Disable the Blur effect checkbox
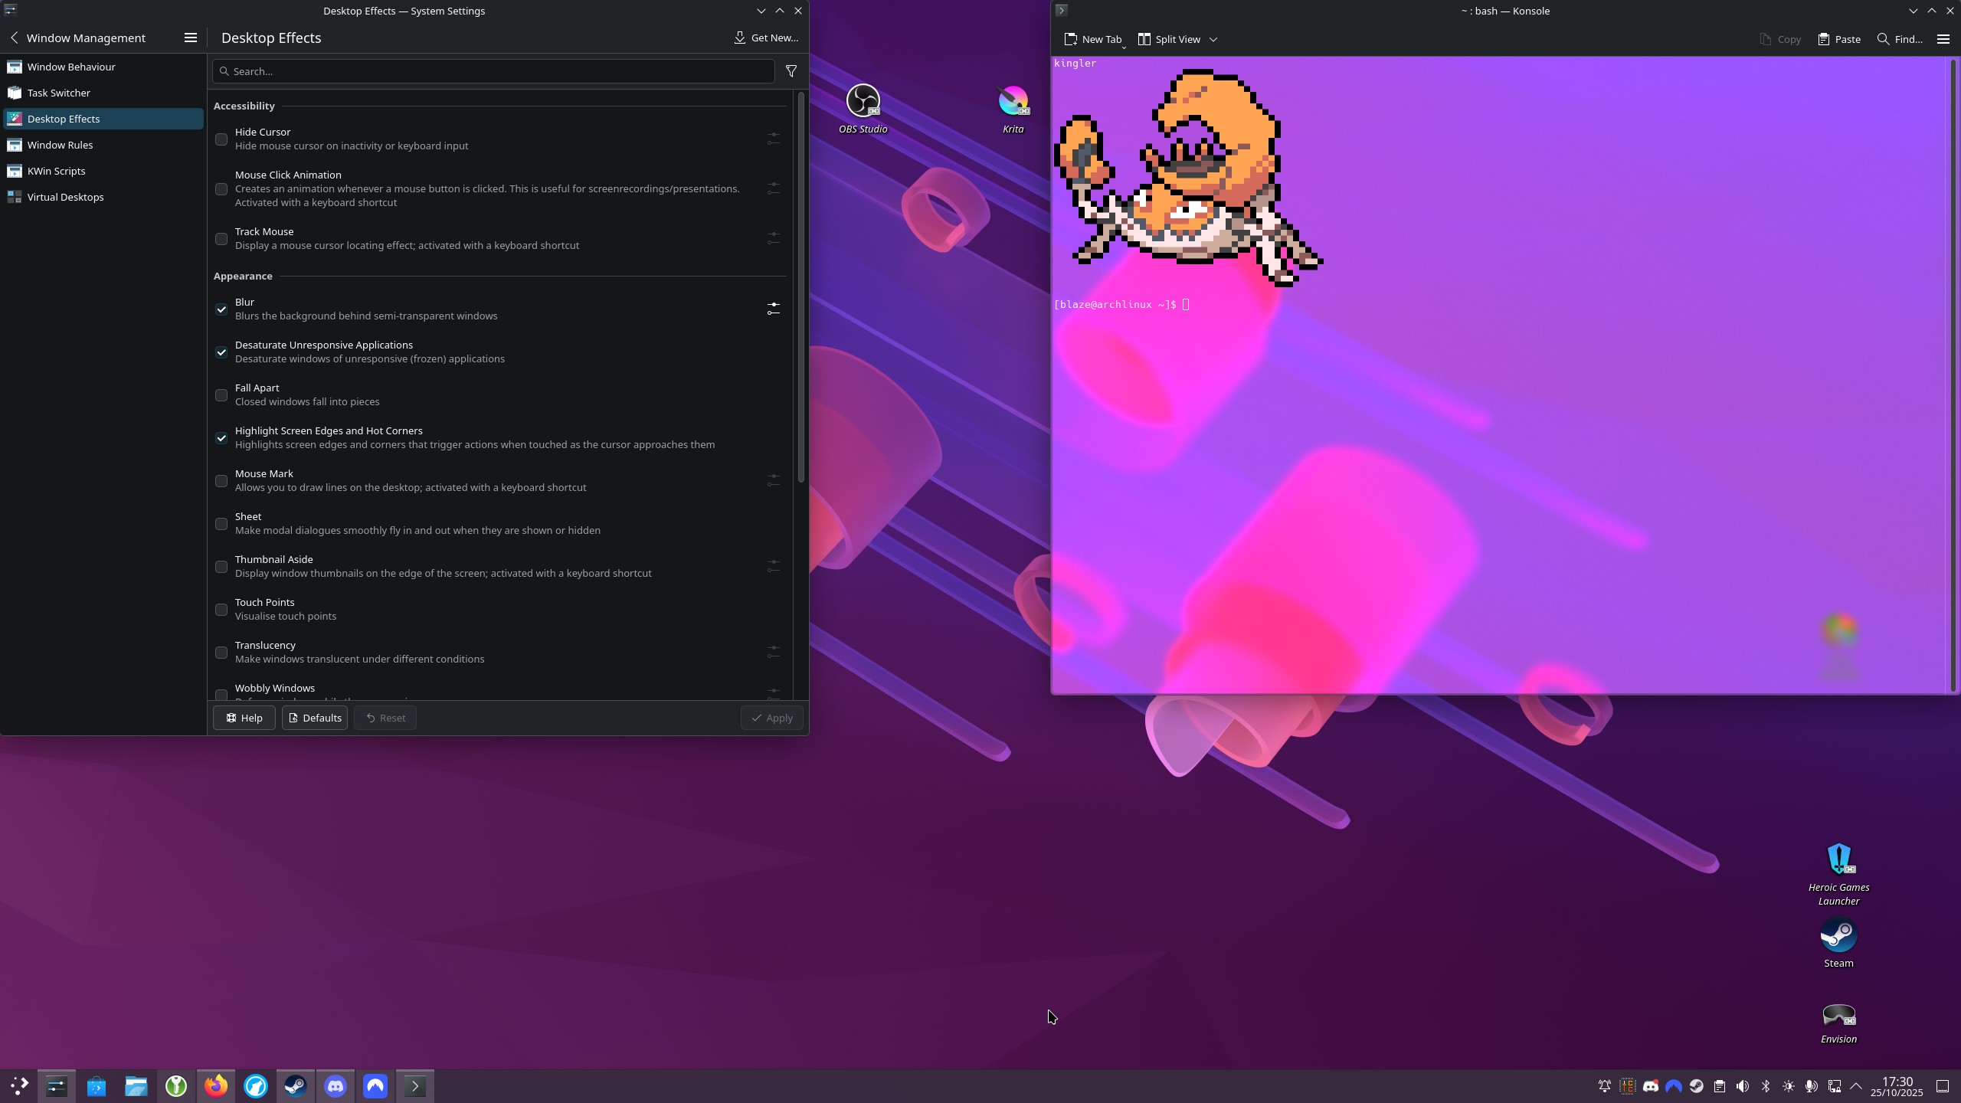The image size is (1961, 1103). [x=221, y=309]
